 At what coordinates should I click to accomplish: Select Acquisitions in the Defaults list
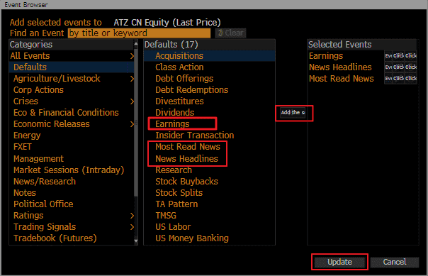[209, 56]
